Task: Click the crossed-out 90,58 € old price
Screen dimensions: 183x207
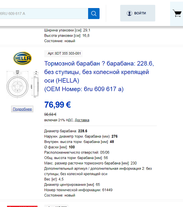Action: 50,114
